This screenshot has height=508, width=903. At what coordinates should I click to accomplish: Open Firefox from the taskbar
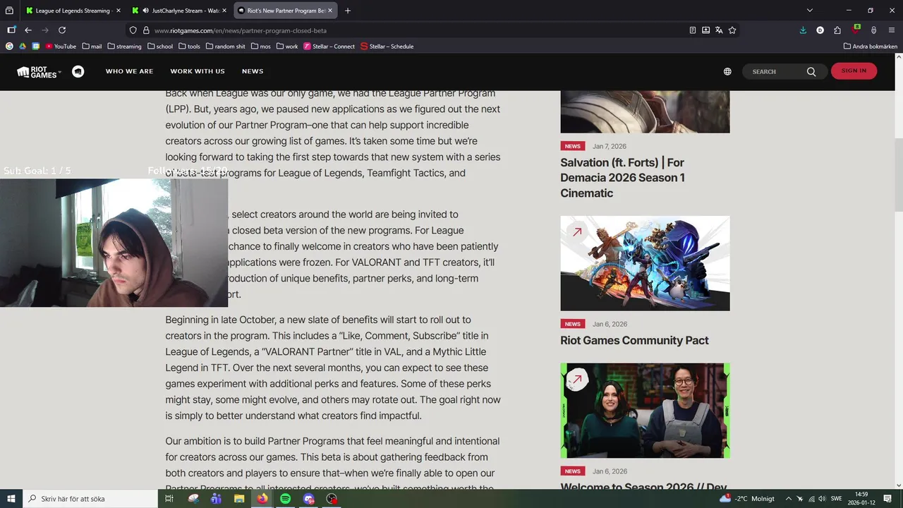coord(262,498)
